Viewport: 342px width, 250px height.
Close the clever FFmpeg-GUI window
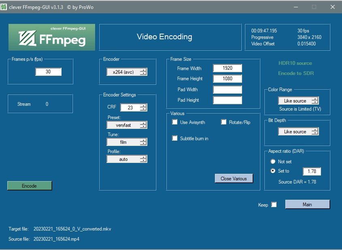point(333,7)
